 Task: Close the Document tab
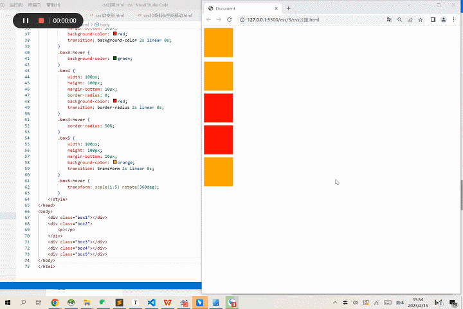276,8
